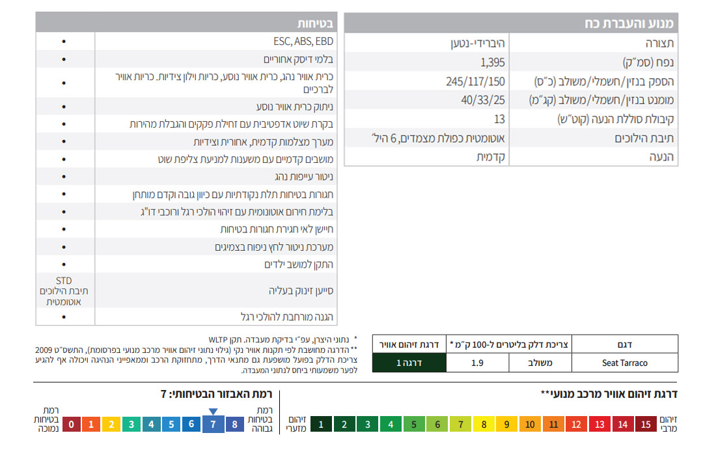Toggle the bullet for בלמי דיסק אחוריים

63,59
